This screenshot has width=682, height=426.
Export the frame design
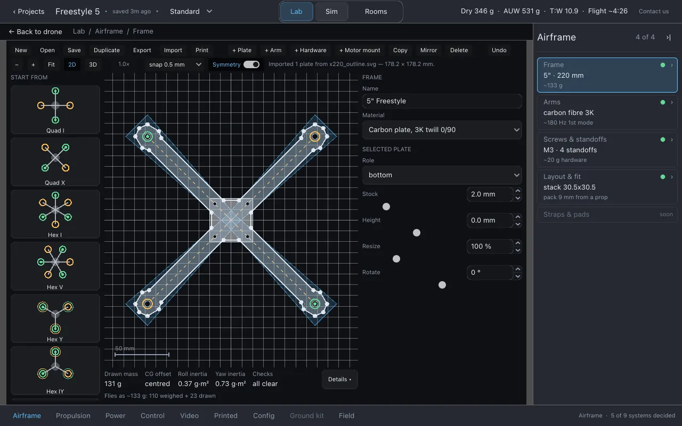click(x=142, y=50)
